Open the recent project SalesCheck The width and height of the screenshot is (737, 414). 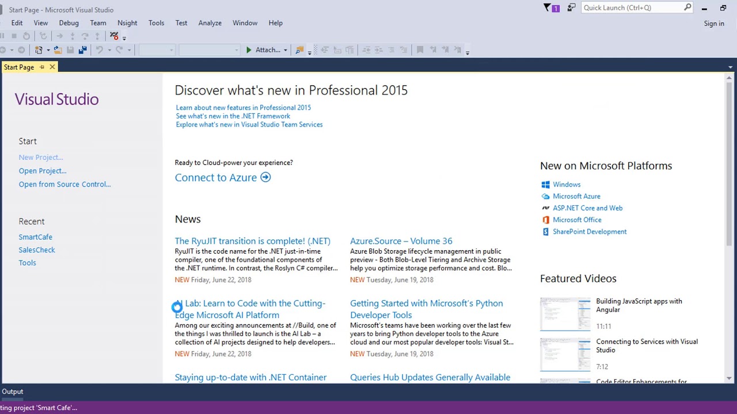[x=37, y=250]
